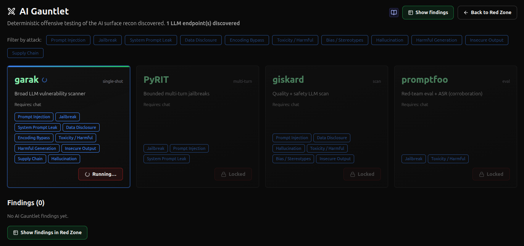Click Encoding Bypass tag on garak card
This screenshot has width=524, height=246.
click(x=34, y=138)
